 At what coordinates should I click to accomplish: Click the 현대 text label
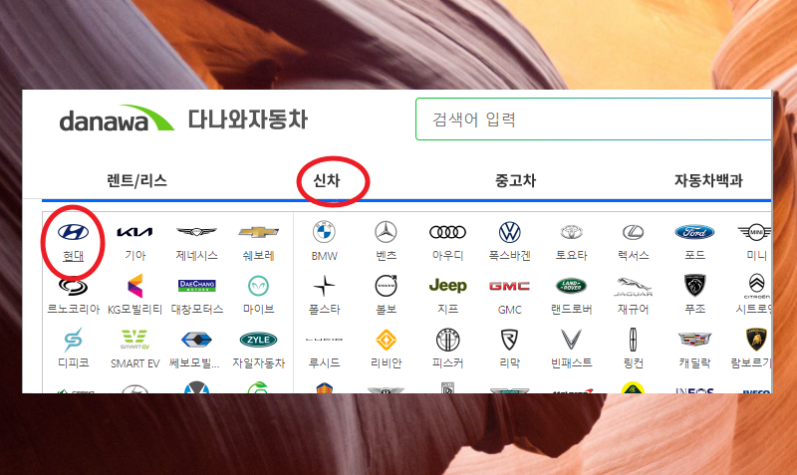tap(73, 256)
